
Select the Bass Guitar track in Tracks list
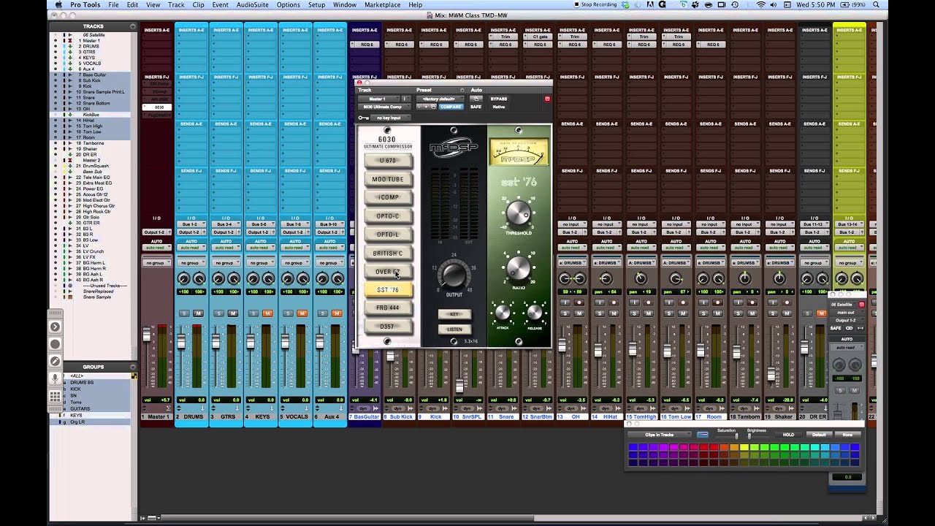tap(93, 75)
